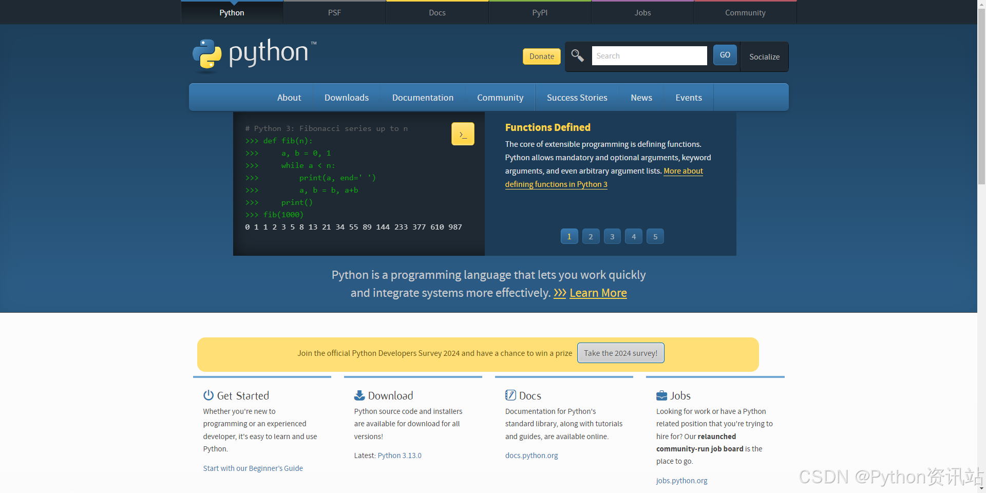986x493 pixels.
Task: Click the magnifying glass search icon
Action: point(577,55)
